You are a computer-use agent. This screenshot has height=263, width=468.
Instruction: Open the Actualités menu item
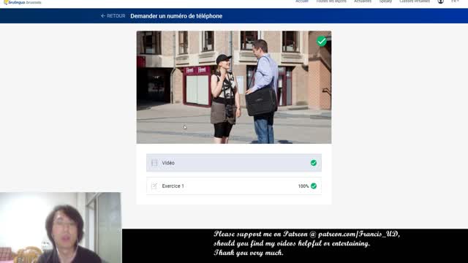pyautogui.click(x=363, y=1)
